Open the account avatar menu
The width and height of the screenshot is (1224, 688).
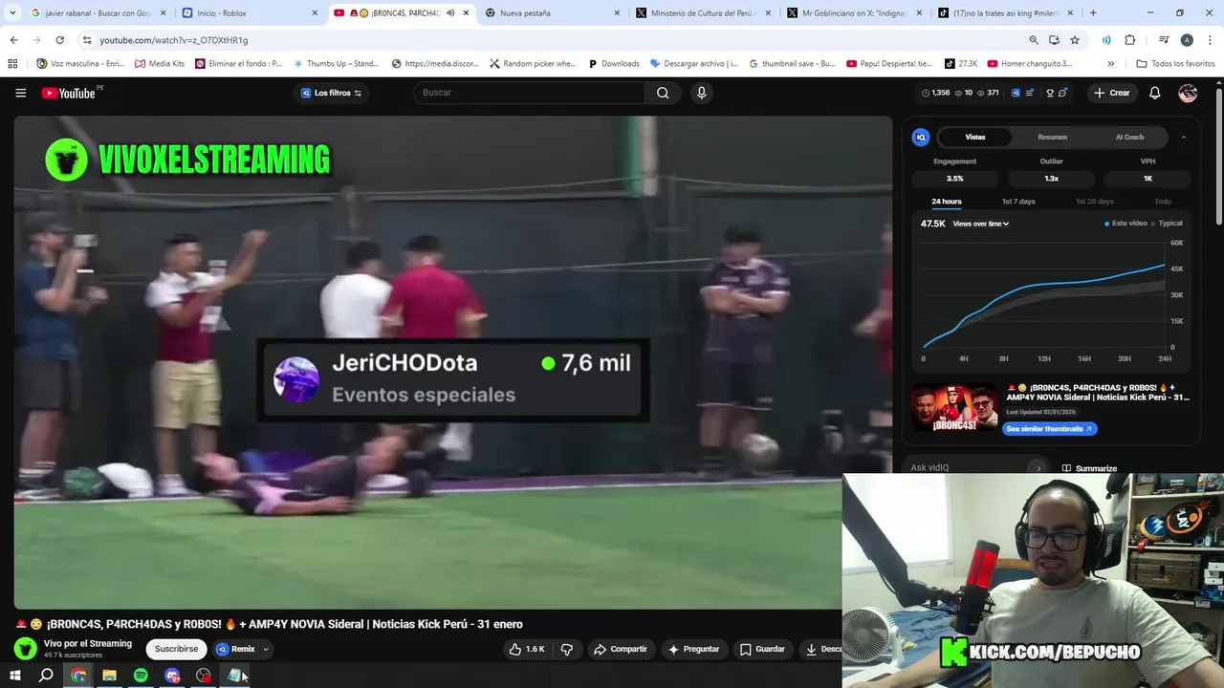coord(1188,93)
